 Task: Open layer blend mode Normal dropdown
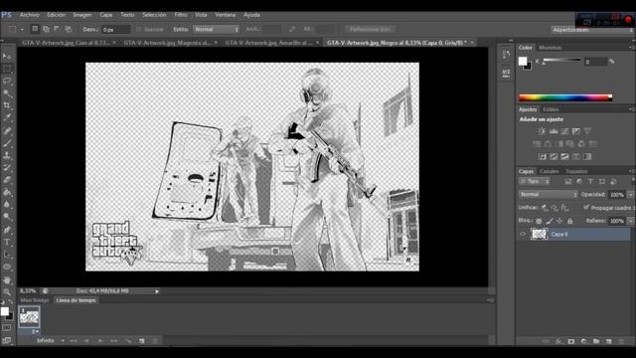coord(548,195)
